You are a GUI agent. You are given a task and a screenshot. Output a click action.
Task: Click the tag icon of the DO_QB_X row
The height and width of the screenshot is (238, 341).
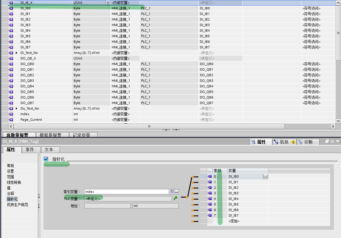(x=11, y=58)
